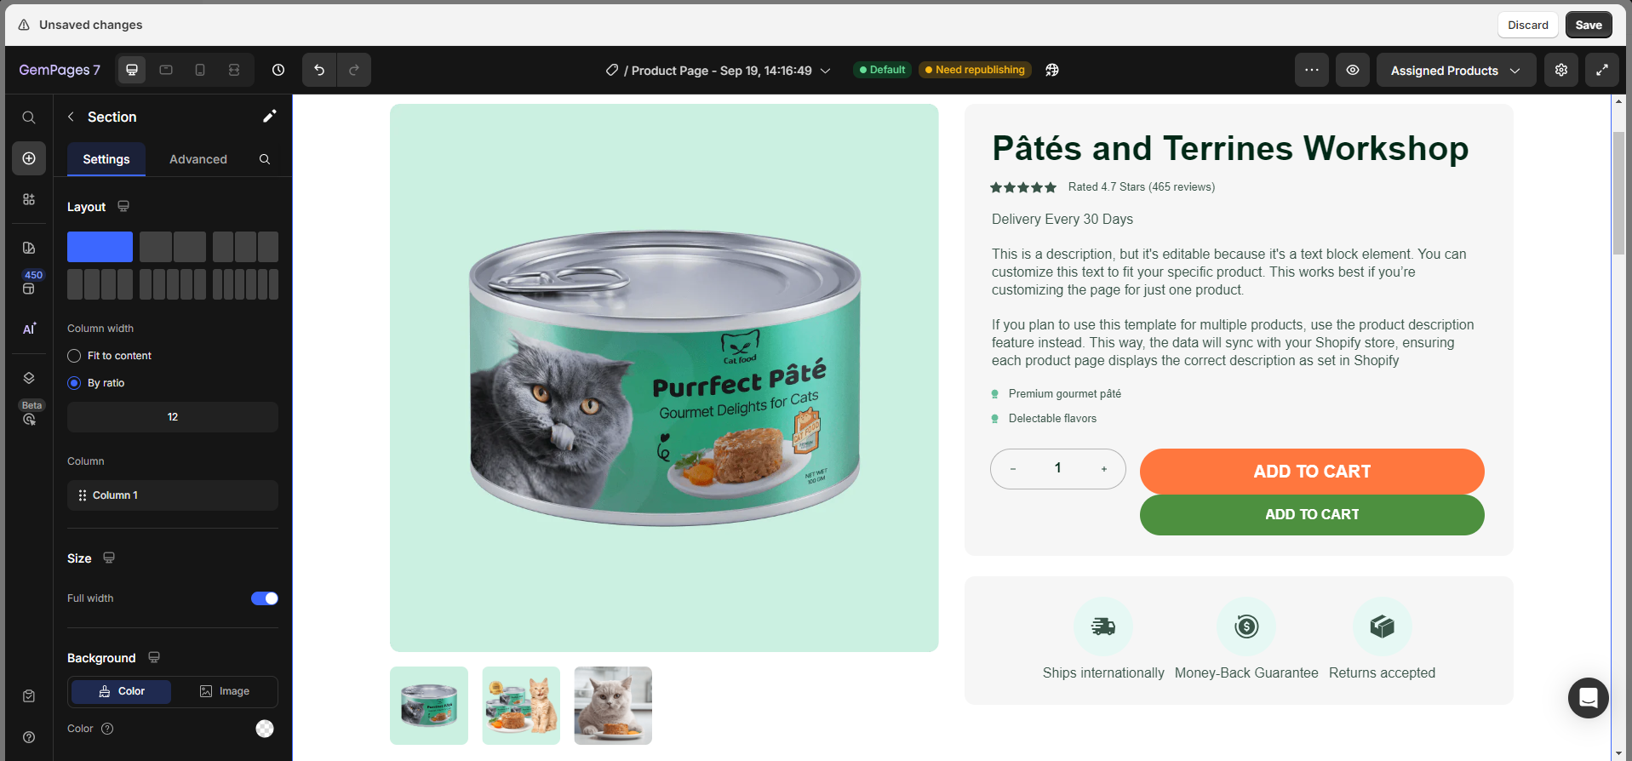
Task: Click the pencil rename icon beside Section
Action: coord(269,117)
